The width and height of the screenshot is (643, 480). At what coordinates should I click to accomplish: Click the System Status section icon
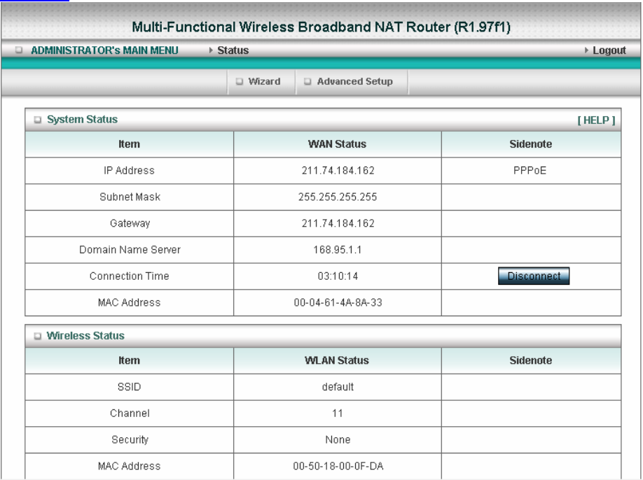click(38, 120)
